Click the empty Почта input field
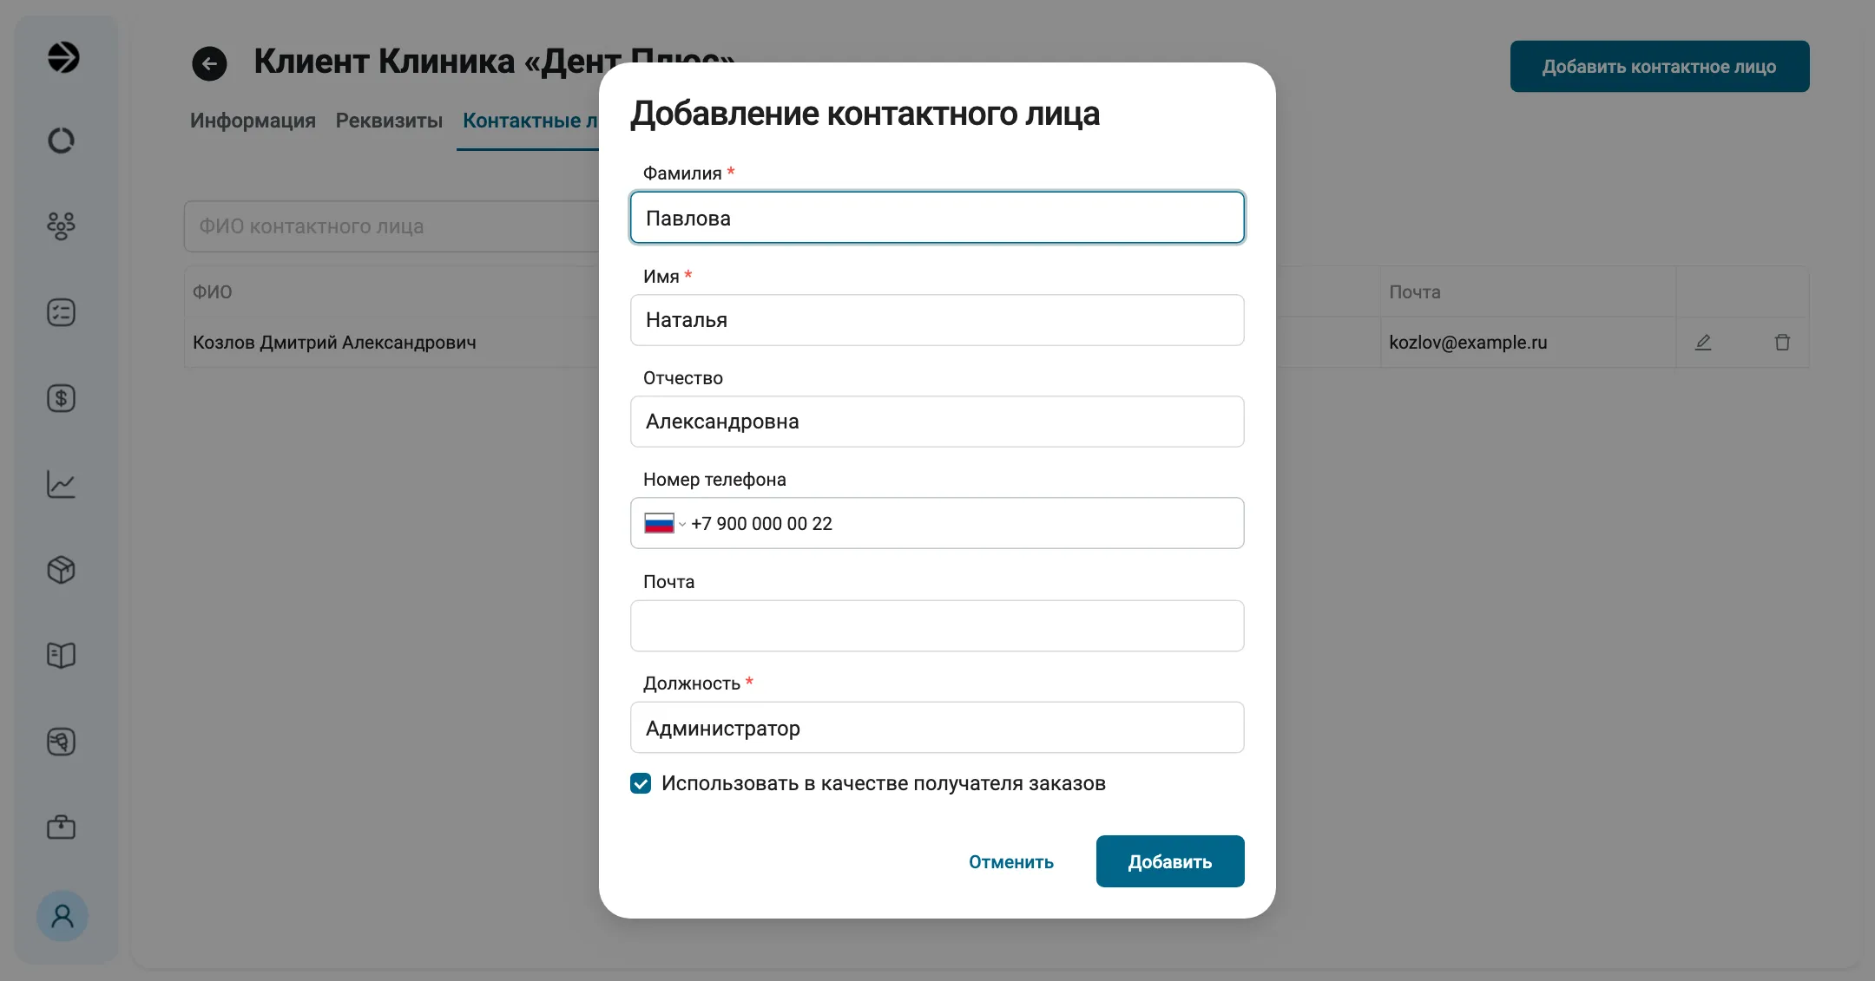Image resolution: width=1875 pixels, height=981 pixels. (x=937, y=625)
